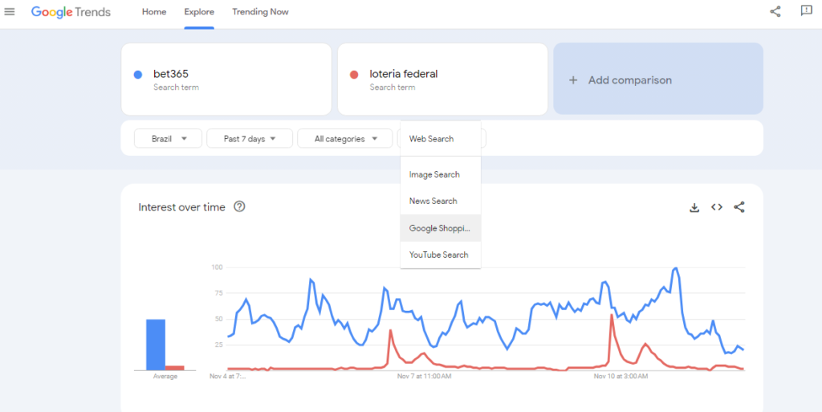Screen dimensions: 822x412
Task: Pick Google Shopping from search type menu
Action: point(441,228)
